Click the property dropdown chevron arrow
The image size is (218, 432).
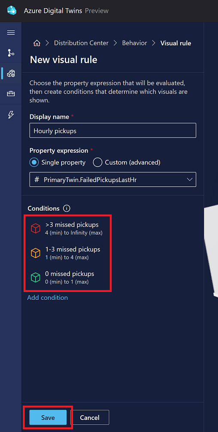tap(189, 180)
